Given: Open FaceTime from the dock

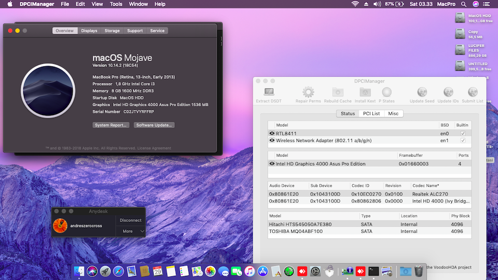Looking at the screenshot, I should pos(237,271).
